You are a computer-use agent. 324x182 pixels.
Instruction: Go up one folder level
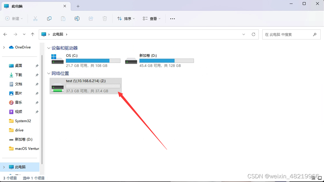[x=33, y=34]
